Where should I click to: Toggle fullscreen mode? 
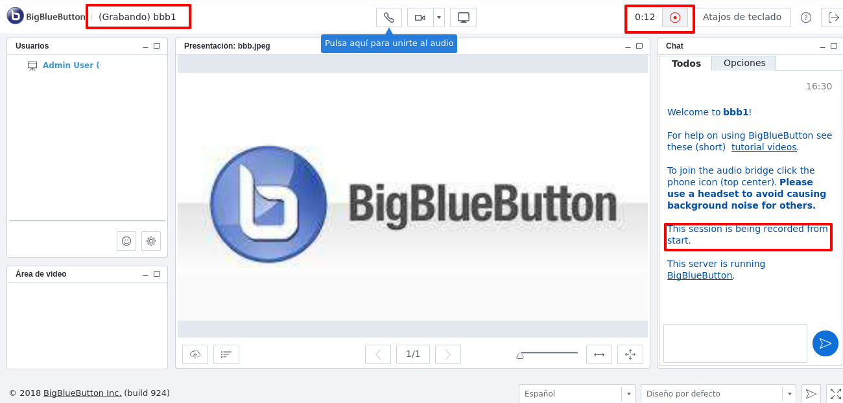click(x=835, y=394)
